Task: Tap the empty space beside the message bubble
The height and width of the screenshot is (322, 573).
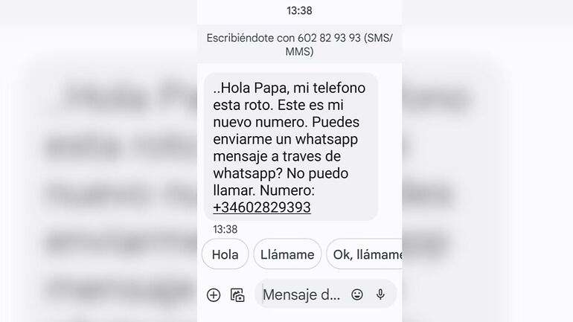Action: [390, 146]
